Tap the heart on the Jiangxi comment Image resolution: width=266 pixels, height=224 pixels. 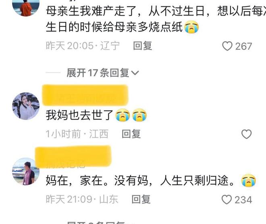(246, 134)
